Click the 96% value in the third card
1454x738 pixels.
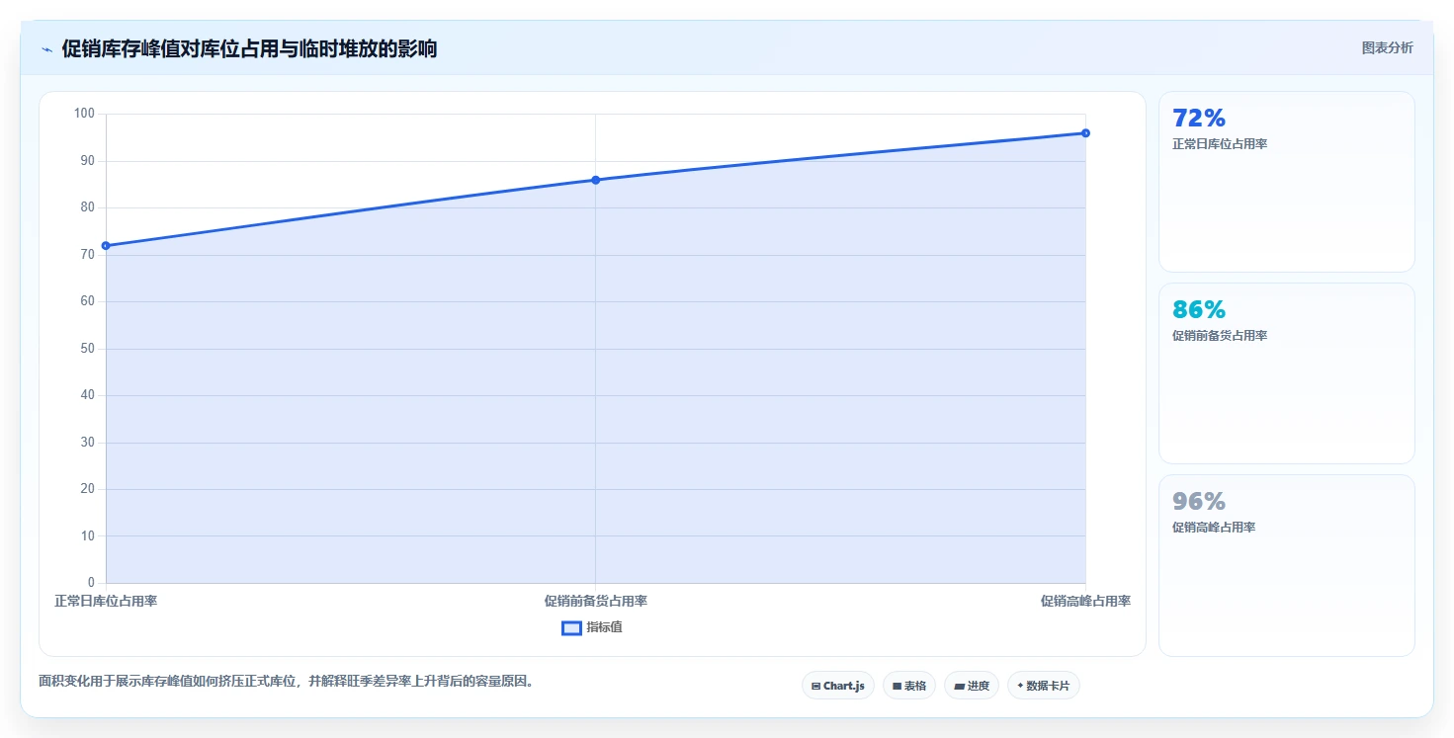(1199, 502)
